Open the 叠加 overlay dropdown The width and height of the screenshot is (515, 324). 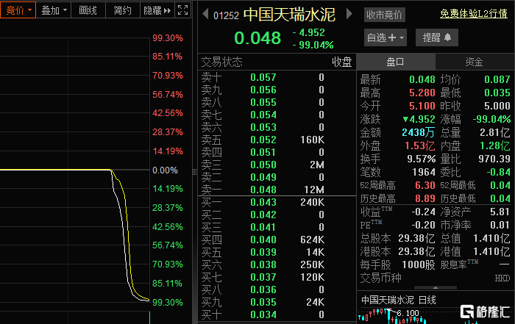pyautogui.click(x=54, y=10)
